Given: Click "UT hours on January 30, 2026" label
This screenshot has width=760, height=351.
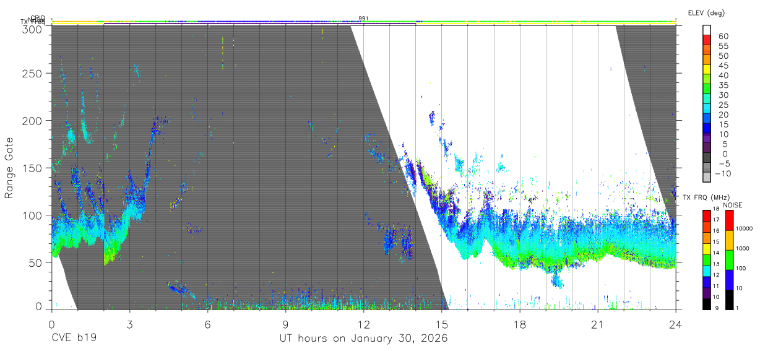Looking at the screenshot, I should pos(363,338).
